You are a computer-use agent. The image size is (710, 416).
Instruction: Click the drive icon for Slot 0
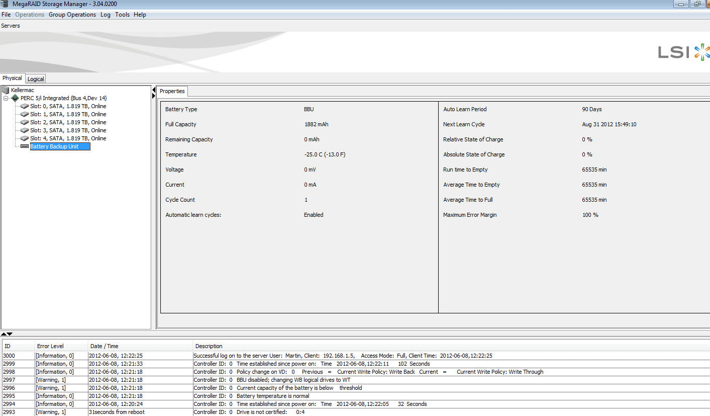click(x=25, y=107)
